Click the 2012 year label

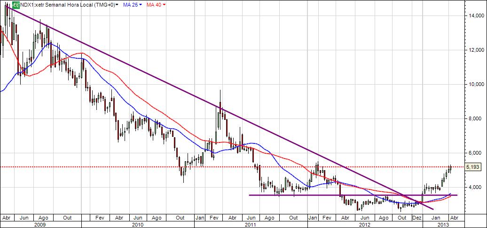[x=365, y=224]
